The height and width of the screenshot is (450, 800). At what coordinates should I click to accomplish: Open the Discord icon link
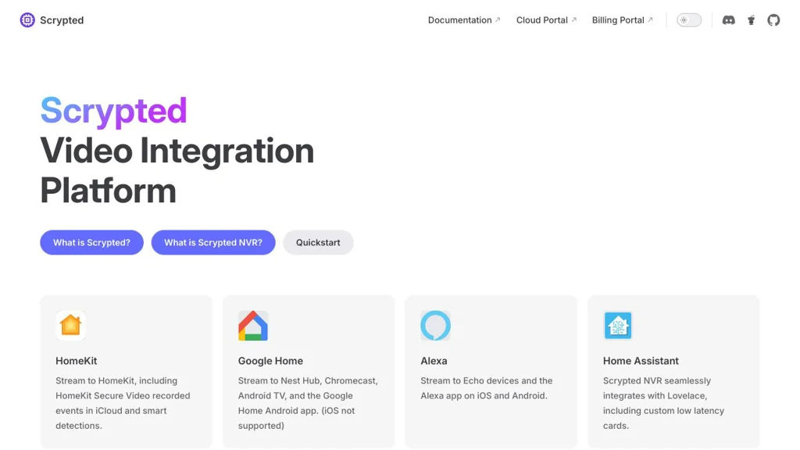tap(729, 20)
